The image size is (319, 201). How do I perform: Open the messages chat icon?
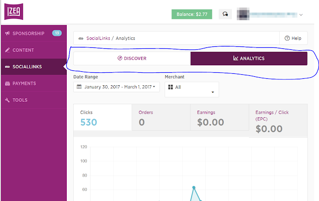tap(225, 14)
